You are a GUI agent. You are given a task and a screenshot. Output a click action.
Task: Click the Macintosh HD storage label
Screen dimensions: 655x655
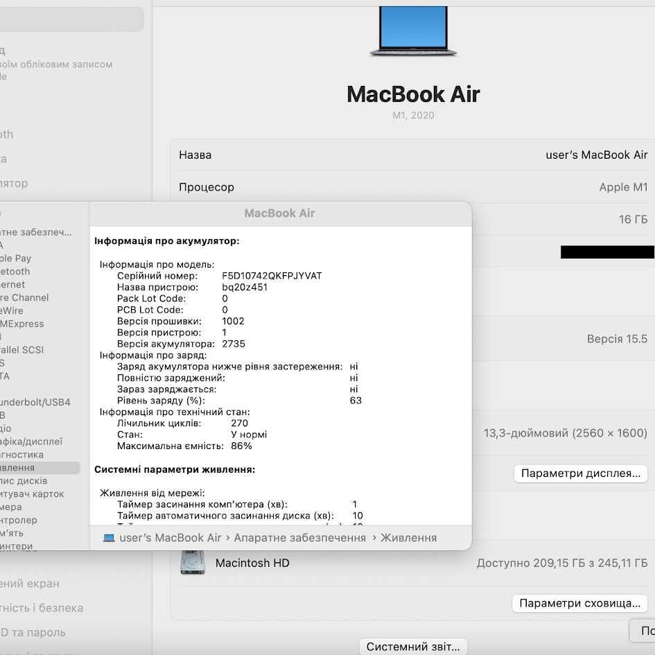pos(252,563)
